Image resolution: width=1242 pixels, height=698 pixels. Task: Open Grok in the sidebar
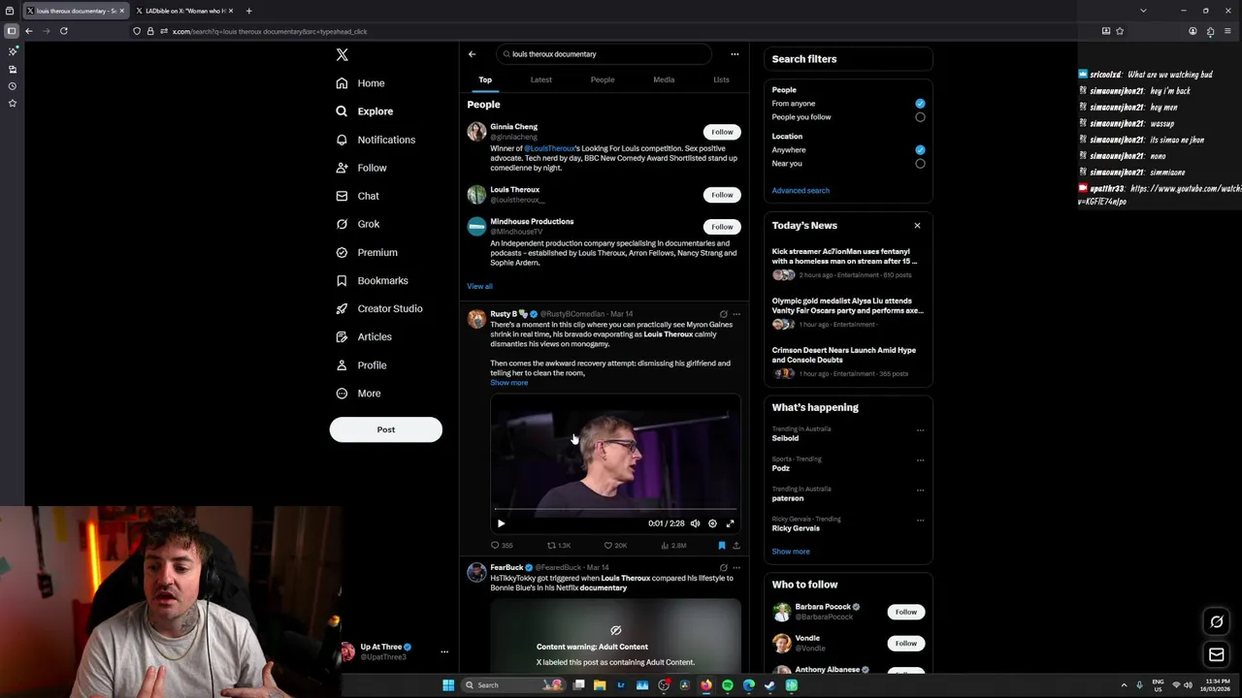pyautogui.click(x=357, y=224)
